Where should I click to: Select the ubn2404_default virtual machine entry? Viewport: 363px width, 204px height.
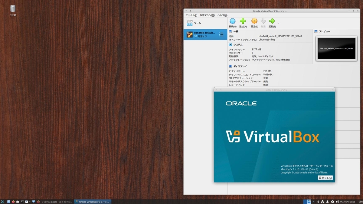(x=205, y=34)
